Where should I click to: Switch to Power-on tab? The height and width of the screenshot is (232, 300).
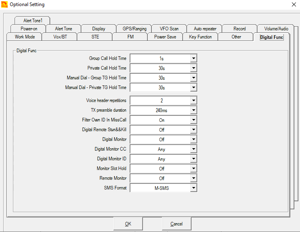(29, 29)
